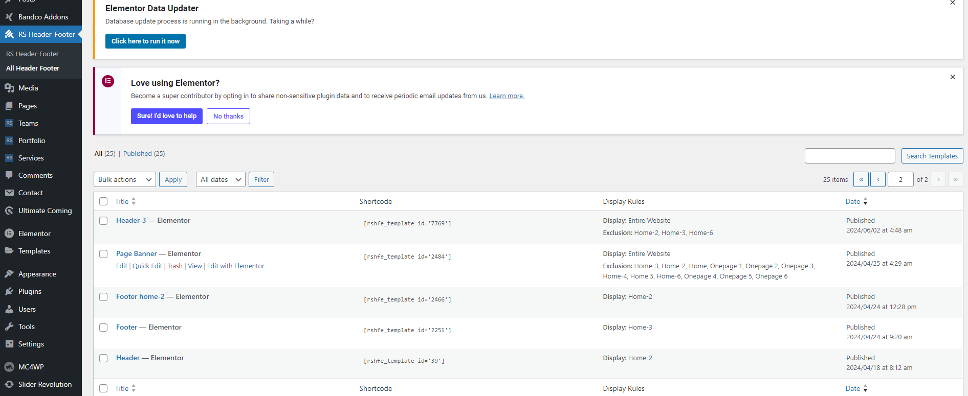Screen dimensions: 968x396
Task: Click Quick Edit for Page Banner
Action: (x=147, y=266)
